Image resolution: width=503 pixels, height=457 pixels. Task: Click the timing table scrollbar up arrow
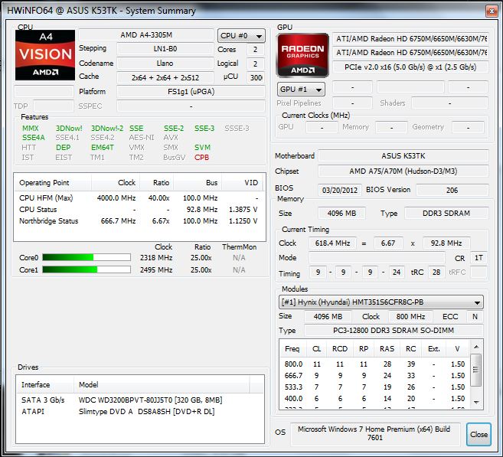pyautogui.click(x=476, y=347)
